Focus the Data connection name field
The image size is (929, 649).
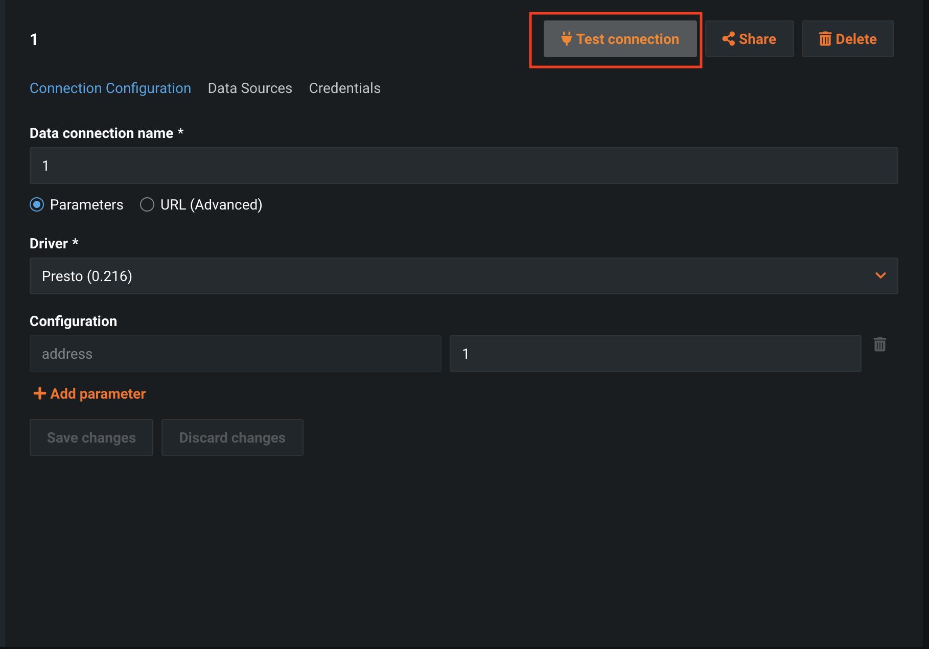coord(463,166)
